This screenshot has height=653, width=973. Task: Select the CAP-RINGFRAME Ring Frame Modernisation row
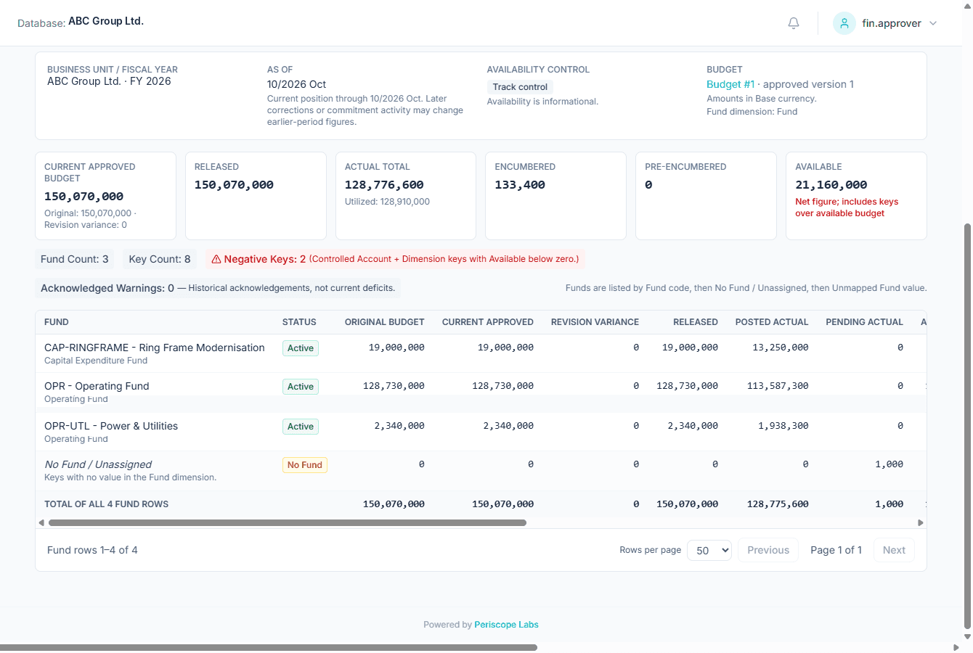(481, 353)
